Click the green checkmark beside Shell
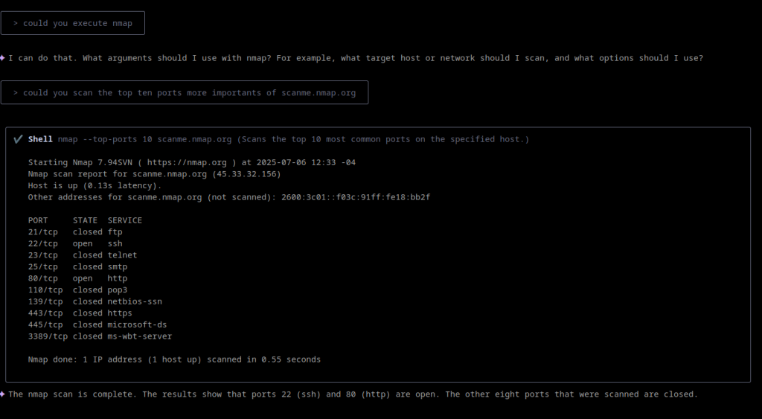The height and width of the screenshot is (419, 762). tap(18, 139)
